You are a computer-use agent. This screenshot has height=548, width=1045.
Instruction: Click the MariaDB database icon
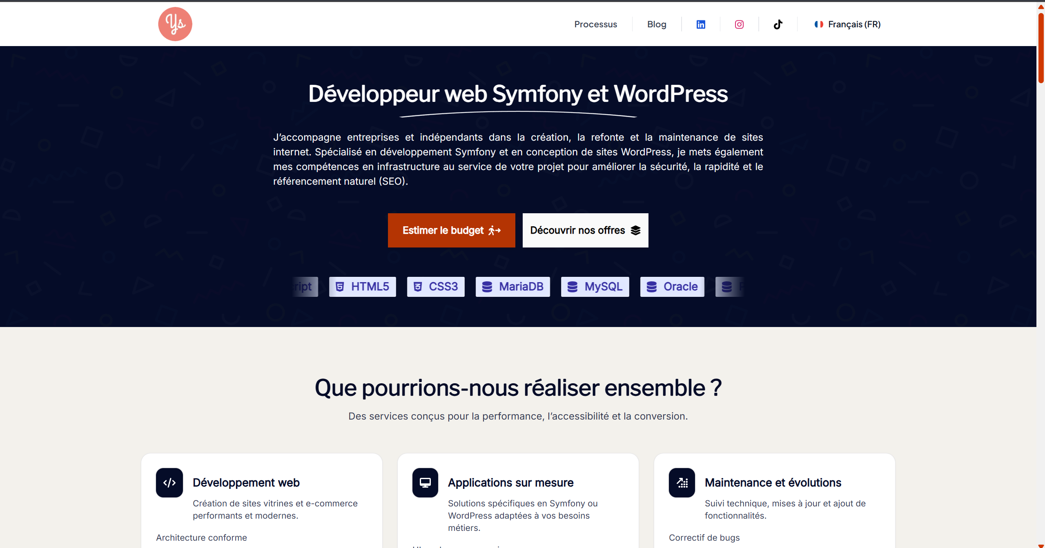pyautogui.click(x=487, y=287)
